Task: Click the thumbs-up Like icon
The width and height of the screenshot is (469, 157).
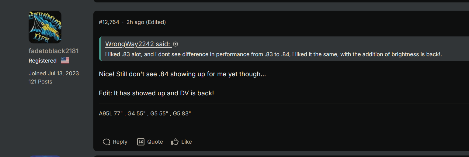Action: tap(175, 142)
